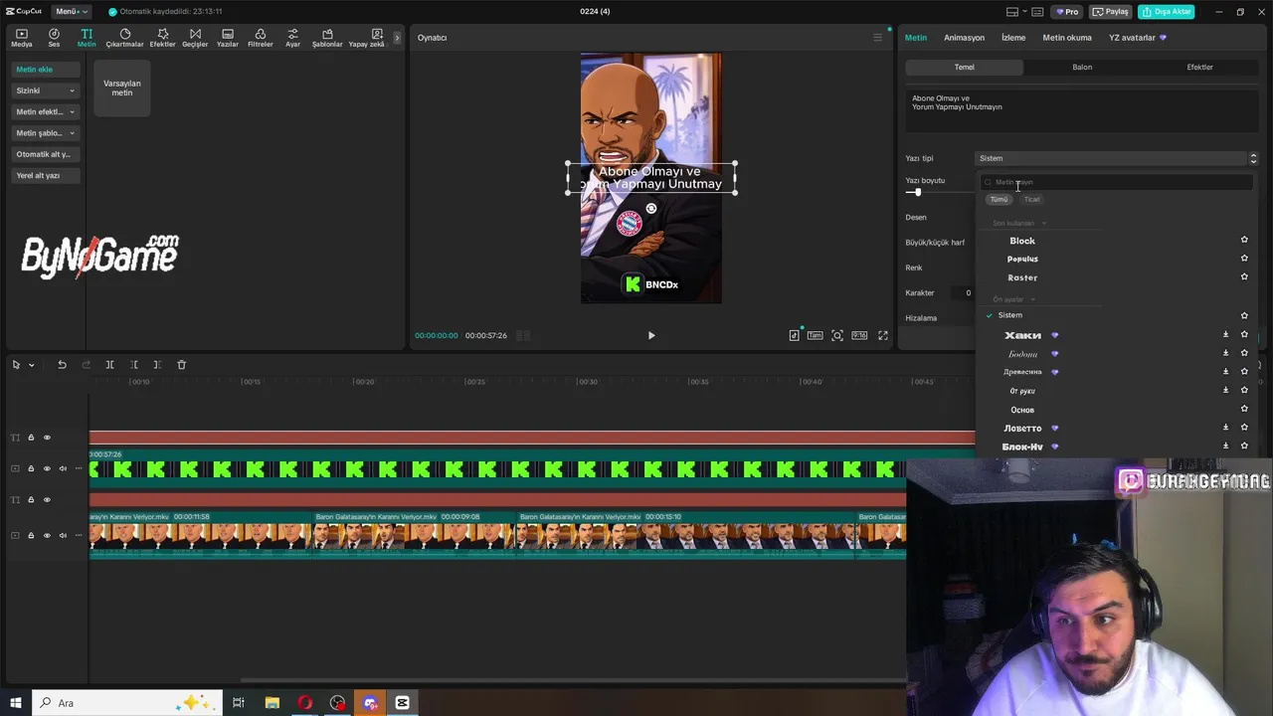1273x716 pixels.
Task: Open CapCut from the taskbar
Action: [402, 703]
